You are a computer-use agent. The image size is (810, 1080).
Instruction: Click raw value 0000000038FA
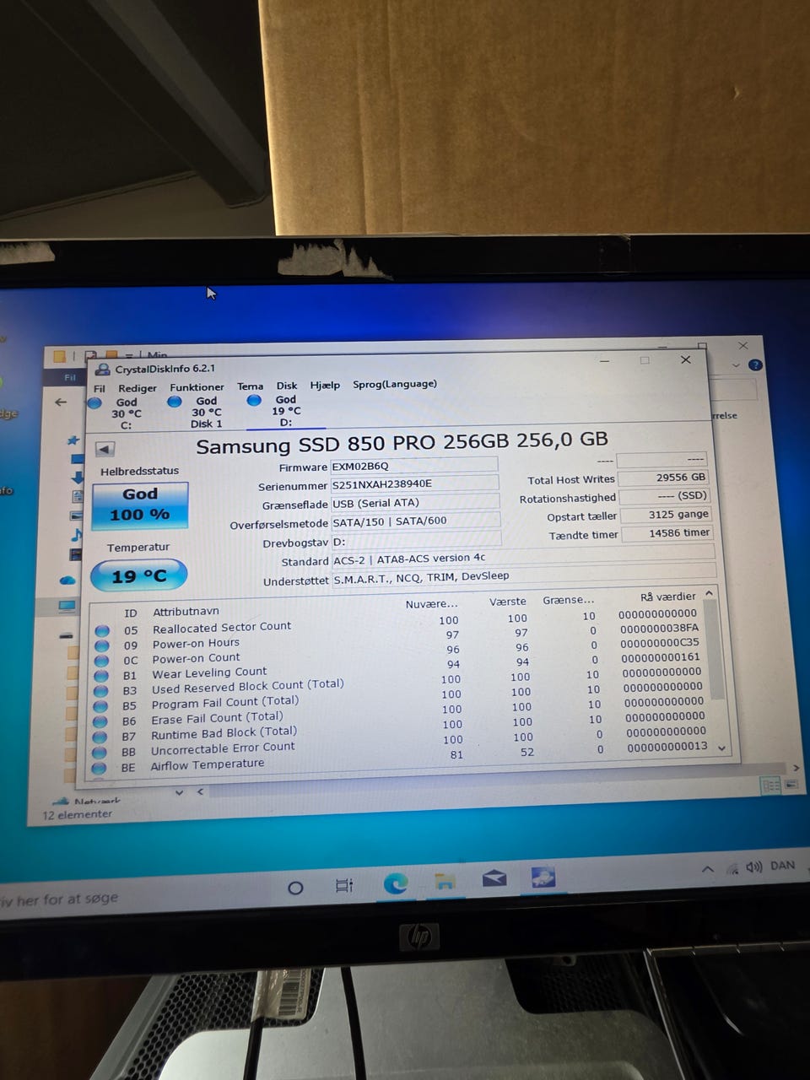tap(659, 628)
